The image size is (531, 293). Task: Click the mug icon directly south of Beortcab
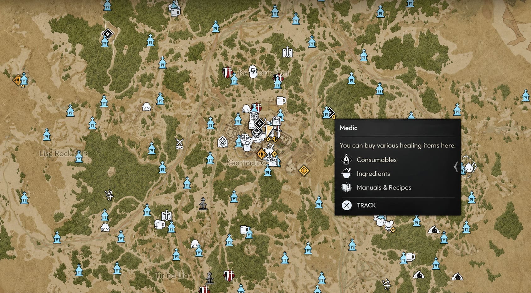pyautogui.click(x=245, y=230)
